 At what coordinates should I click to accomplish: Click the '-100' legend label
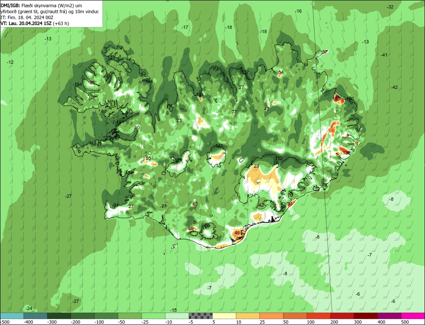[99, 322]
